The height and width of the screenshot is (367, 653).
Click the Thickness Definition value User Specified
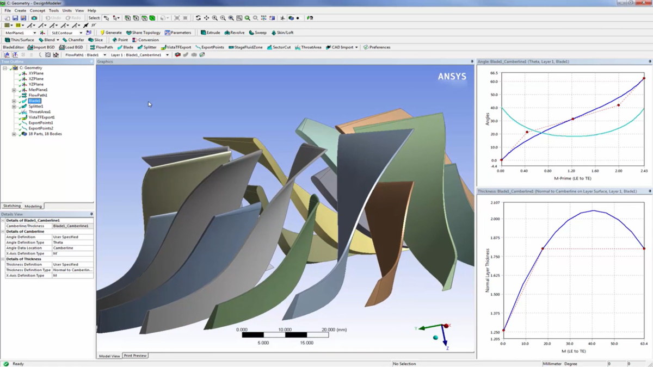pos(72,264)
